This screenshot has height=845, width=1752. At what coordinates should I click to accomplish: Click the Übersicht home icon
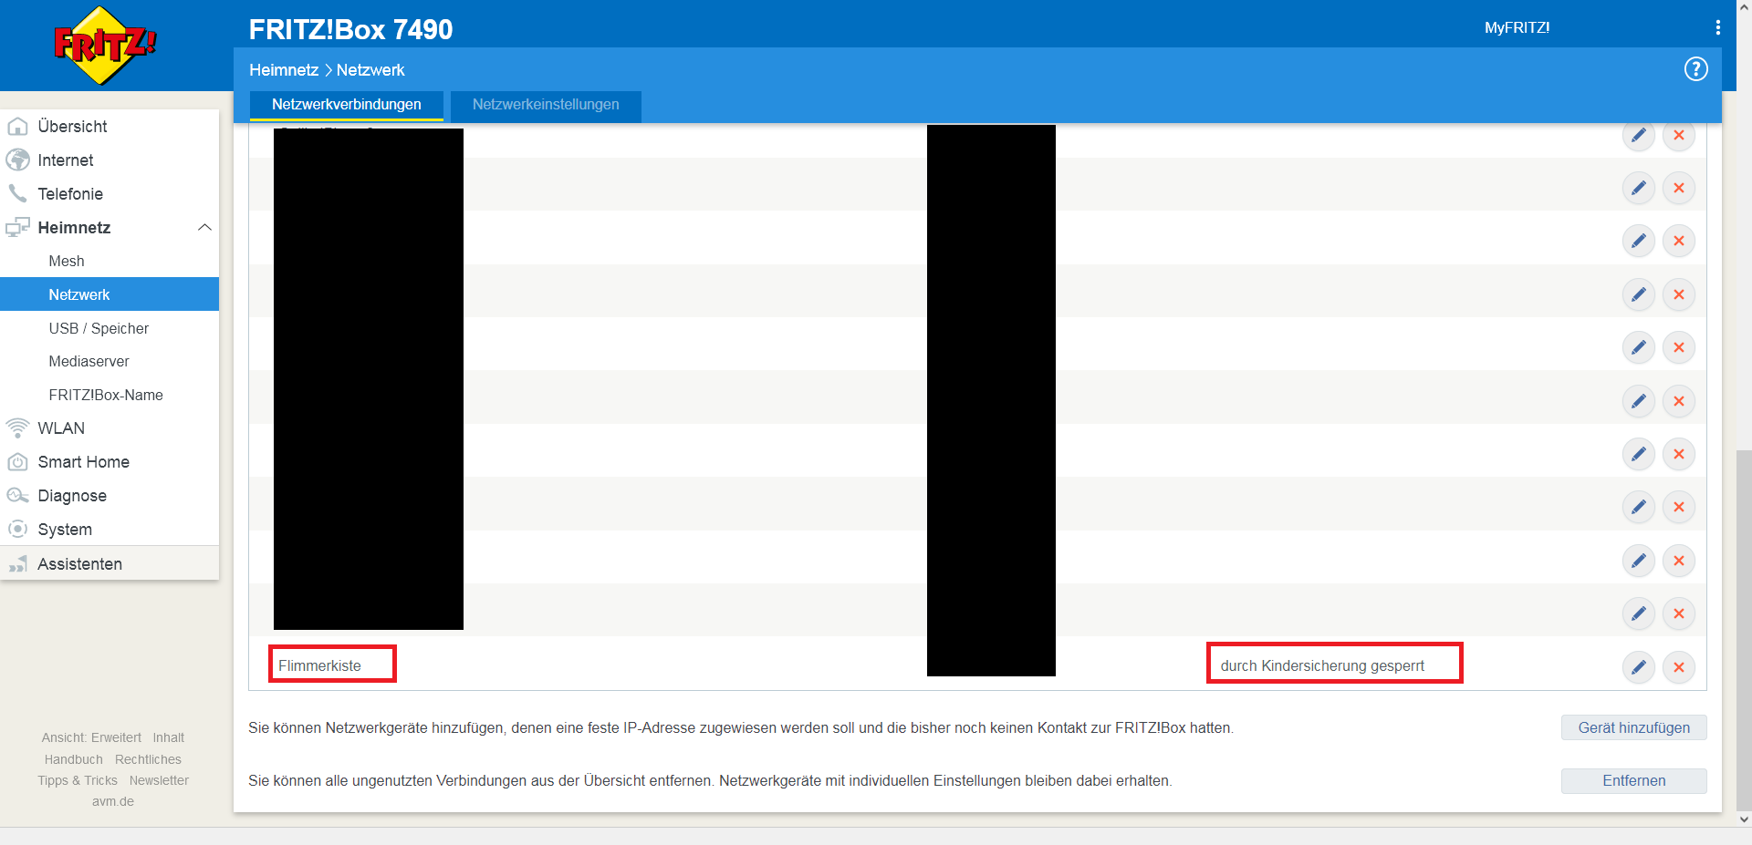pyautogui.click(x=17, y=127)
